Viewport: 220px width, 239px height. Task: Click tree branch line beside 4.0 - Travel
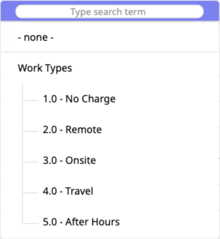(x=30, y=192)
